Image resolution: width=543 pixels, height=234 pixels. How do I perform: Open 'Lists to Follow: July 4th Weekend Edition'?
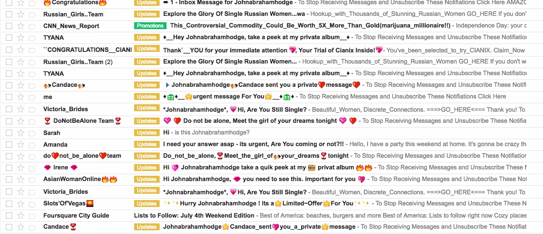[194, 215]
